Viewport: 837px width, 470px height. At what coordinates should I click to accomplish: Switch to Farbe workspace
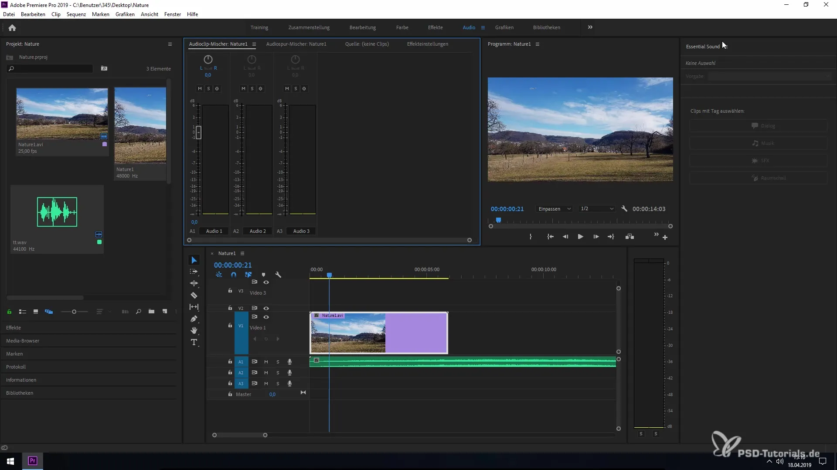[x=402, y=27]
